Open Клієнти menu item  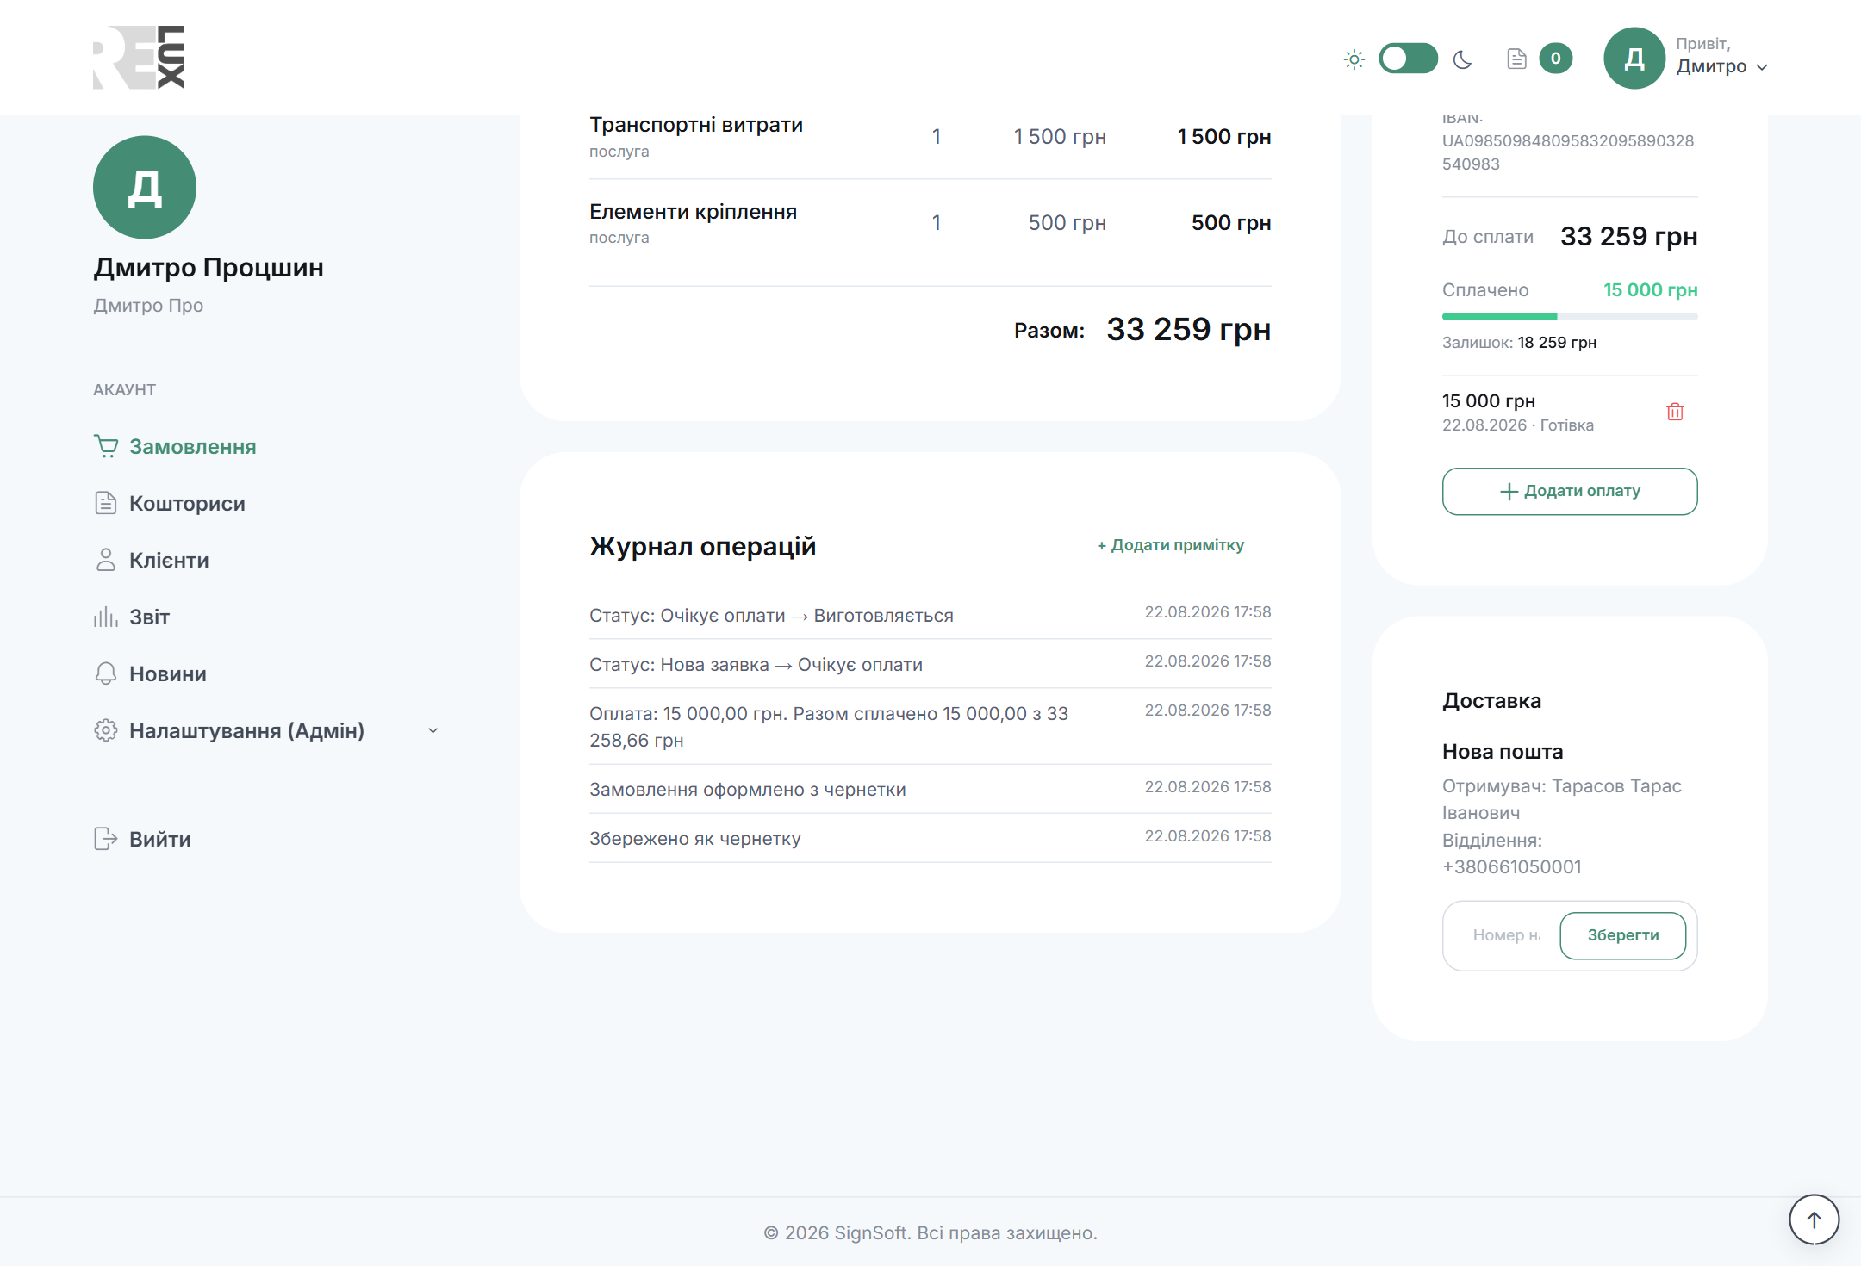(x=169, y=560)
